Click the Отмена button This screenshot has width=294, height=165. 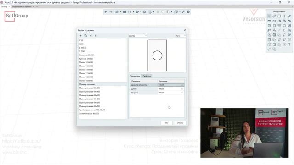pyautogui.click(x=180, y=123)
